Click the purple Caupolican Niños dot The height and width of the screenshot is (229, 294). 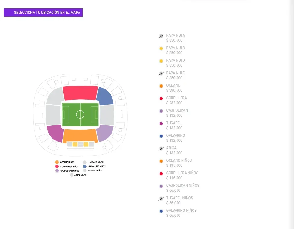161,186
